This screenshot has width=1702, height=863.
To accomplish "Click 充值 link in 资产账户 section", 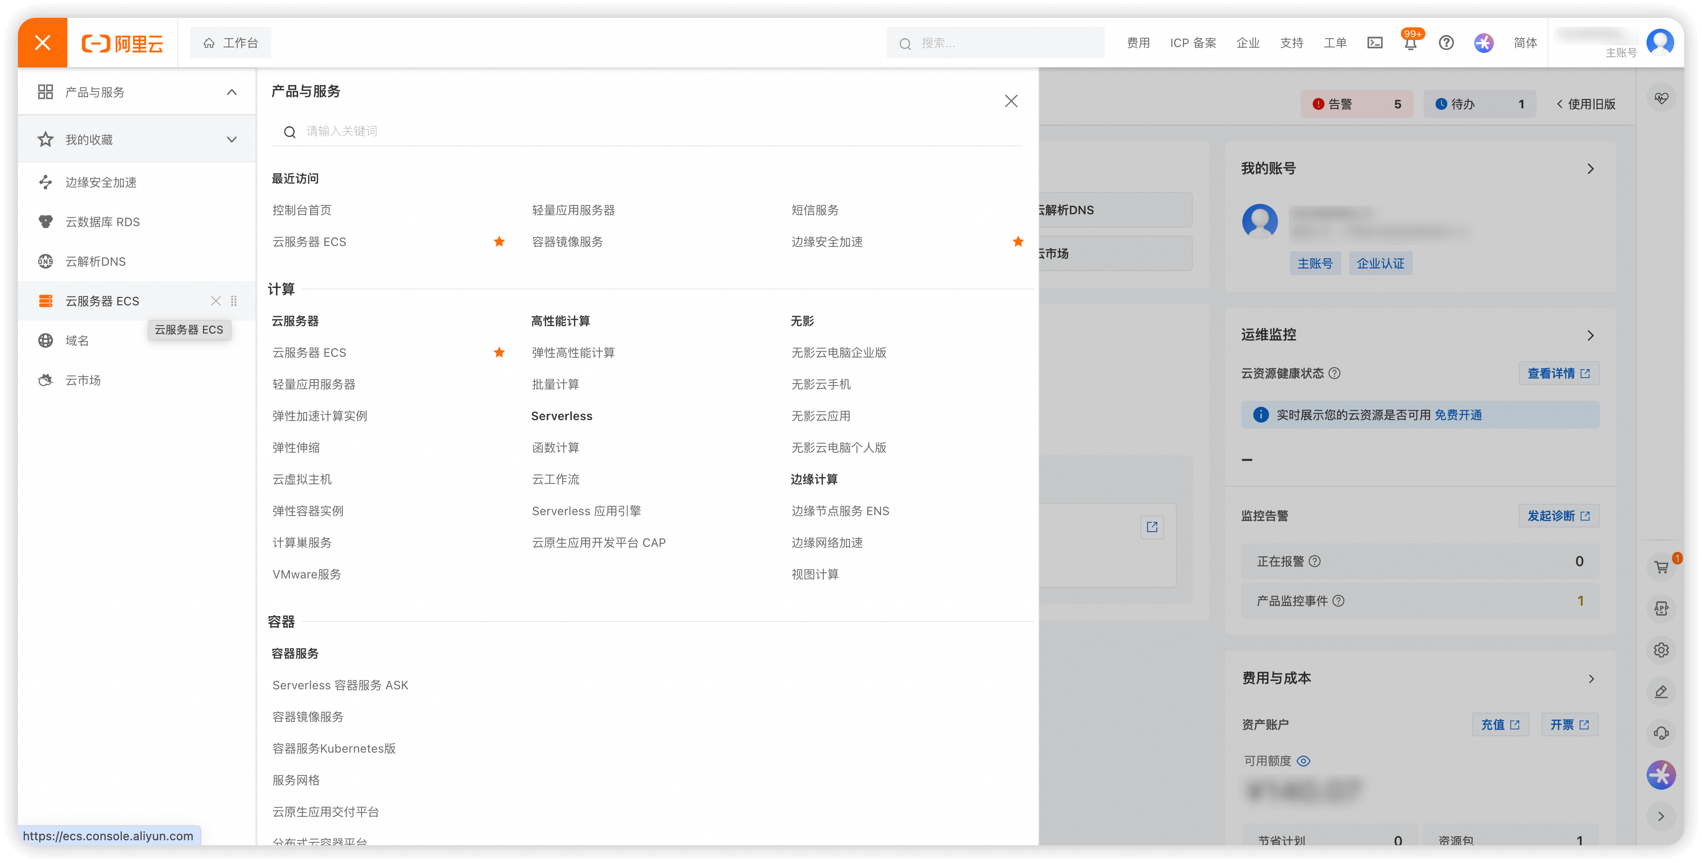I will tap(1500, 724).
